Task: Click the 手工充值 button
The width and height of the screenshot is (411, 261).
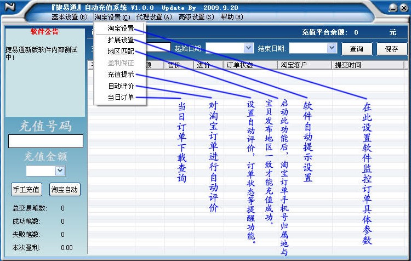Action: pos(26,189)
